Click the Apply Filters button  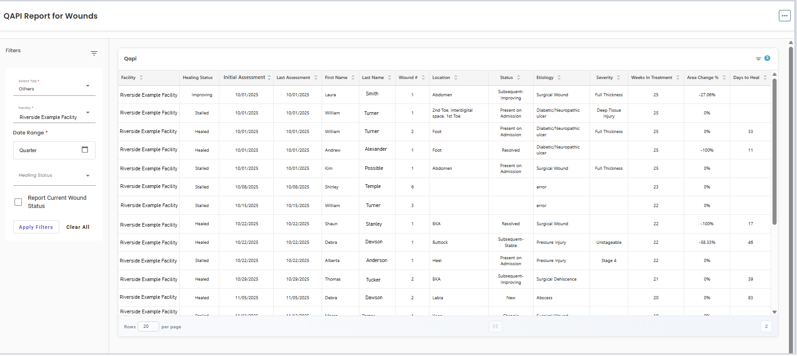tap(36, 227)
